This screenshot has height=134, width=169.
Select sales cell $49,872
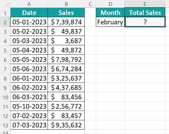[66, 50]
